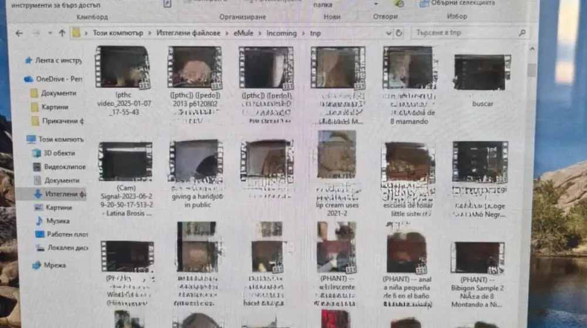This screenshot has height=328, width=587.
Task: Select Изтеглени файлове in the address breadcrumb
Action: (188, 33)
